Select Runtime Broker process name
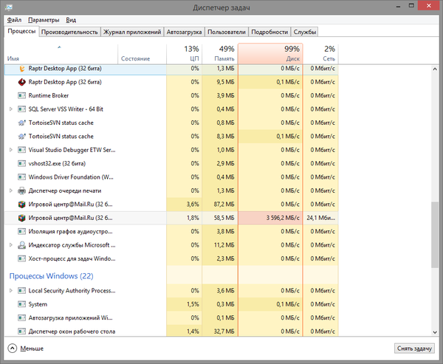443x364 pixels. pyautogui.click(x=49, y=96)
